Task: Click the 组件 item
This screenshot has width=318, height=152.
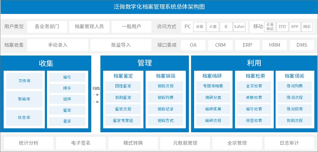Action: [x=67, y=99]
